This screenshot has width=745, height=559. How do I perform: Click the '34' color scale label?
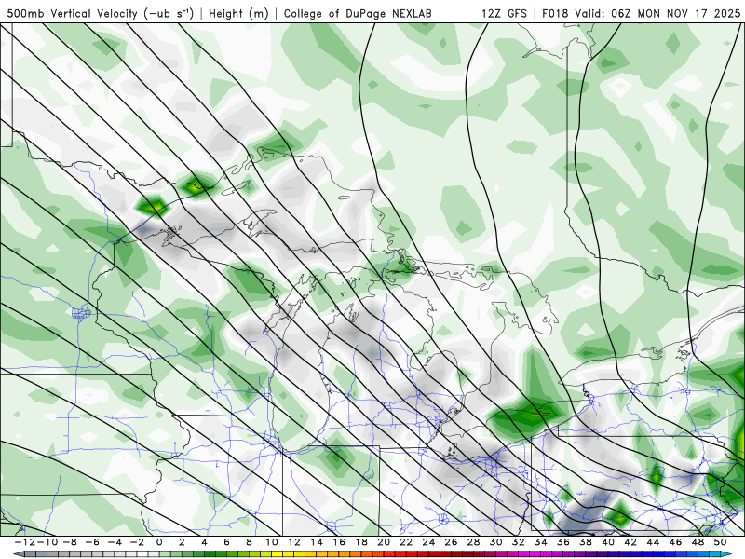[541, 542]
